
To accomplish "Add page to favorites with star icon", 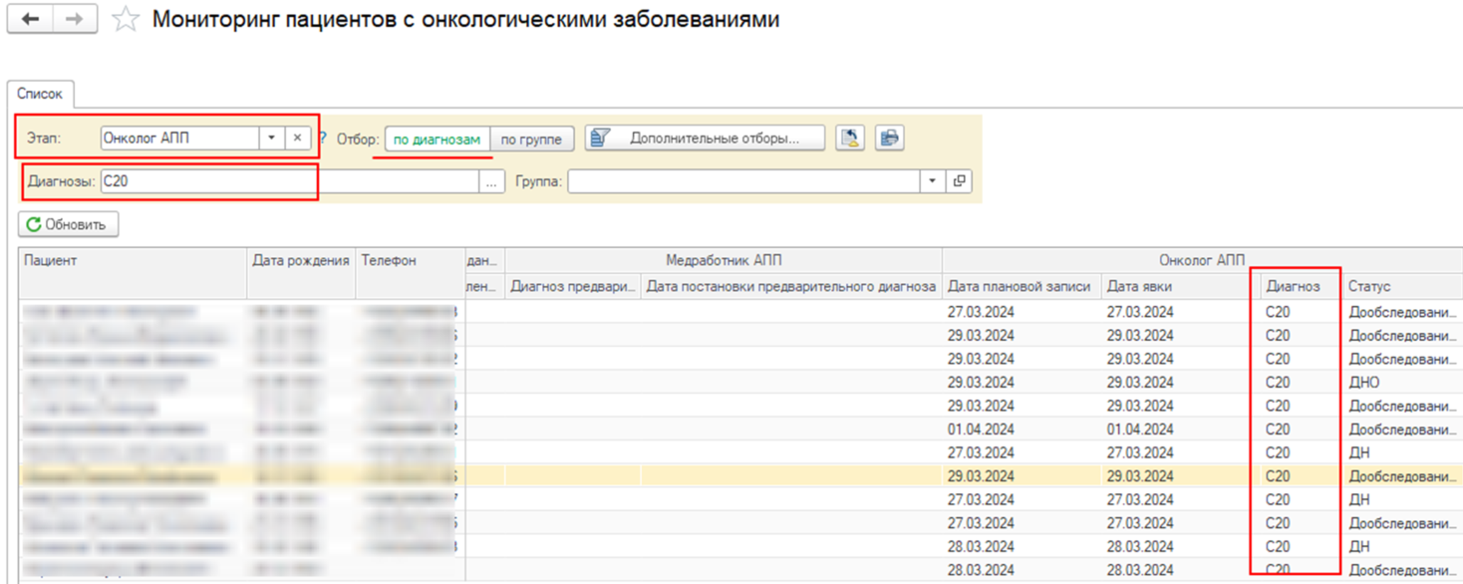I will coord(126,20).
